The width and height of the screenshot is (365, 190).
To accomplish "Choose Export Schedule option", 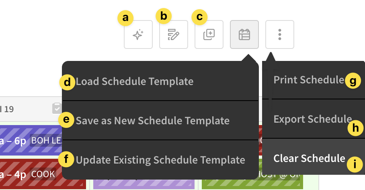I will 312,119.
